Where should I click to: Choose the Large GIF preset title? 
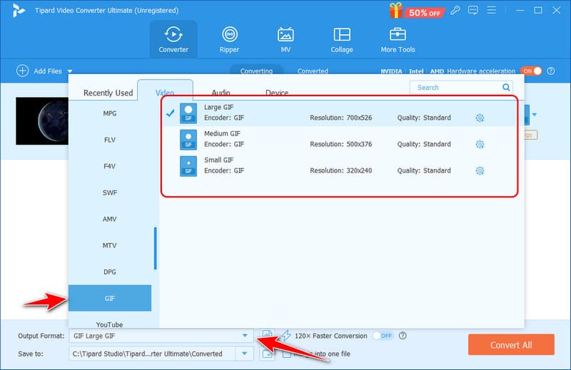tap(218, 108)
